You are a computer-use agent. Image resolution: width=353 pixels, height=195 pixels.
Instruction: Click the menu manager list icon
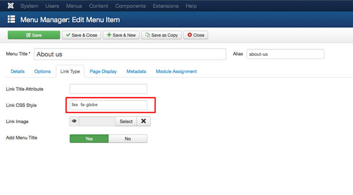11,19
